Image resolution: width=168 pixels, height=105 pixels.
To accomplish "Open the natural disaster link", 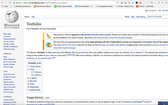I will point(136,52).
